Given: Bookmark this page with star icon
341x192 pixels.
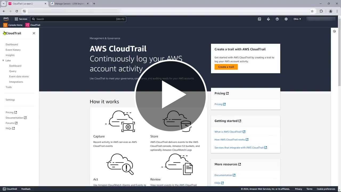Looking at the screenshot, I should 312,11.
